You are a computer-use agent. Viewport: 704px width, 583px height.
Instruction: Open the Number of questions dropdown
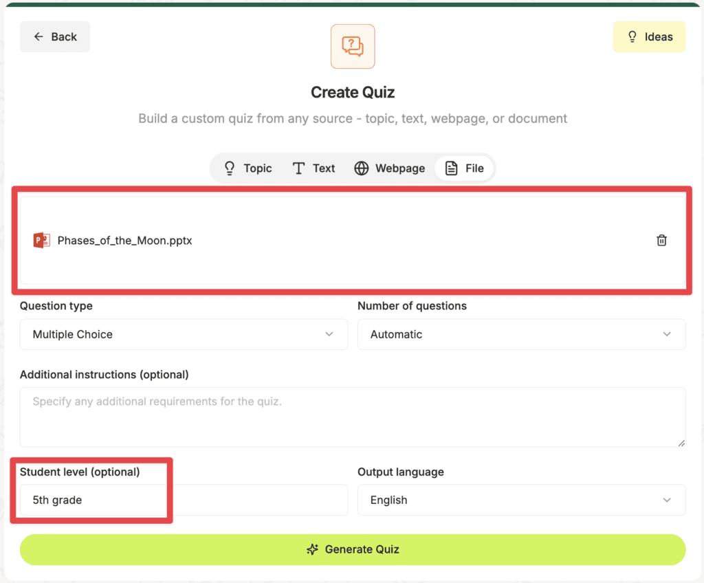[x=521, y=334]
